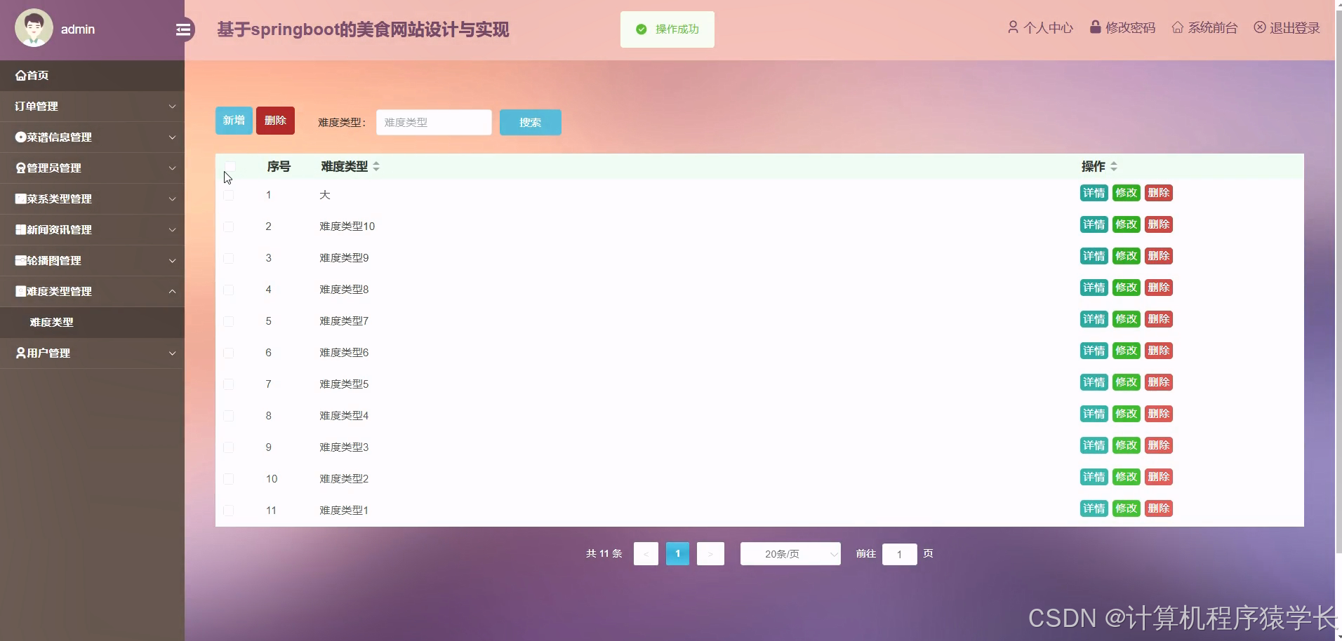Open the 20条/页 page size dropdown

point(790,553)
